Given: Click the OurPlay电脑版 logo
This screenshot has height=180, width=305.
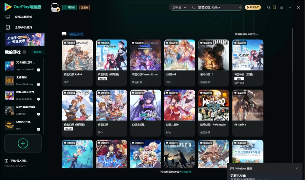Looking at the screenshot, I should click(23, 7).
